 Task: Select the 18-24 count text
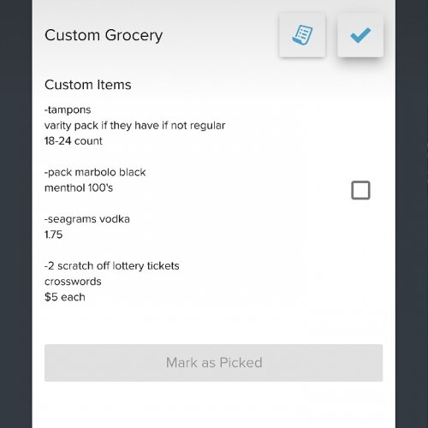click(x=74, y=141)
